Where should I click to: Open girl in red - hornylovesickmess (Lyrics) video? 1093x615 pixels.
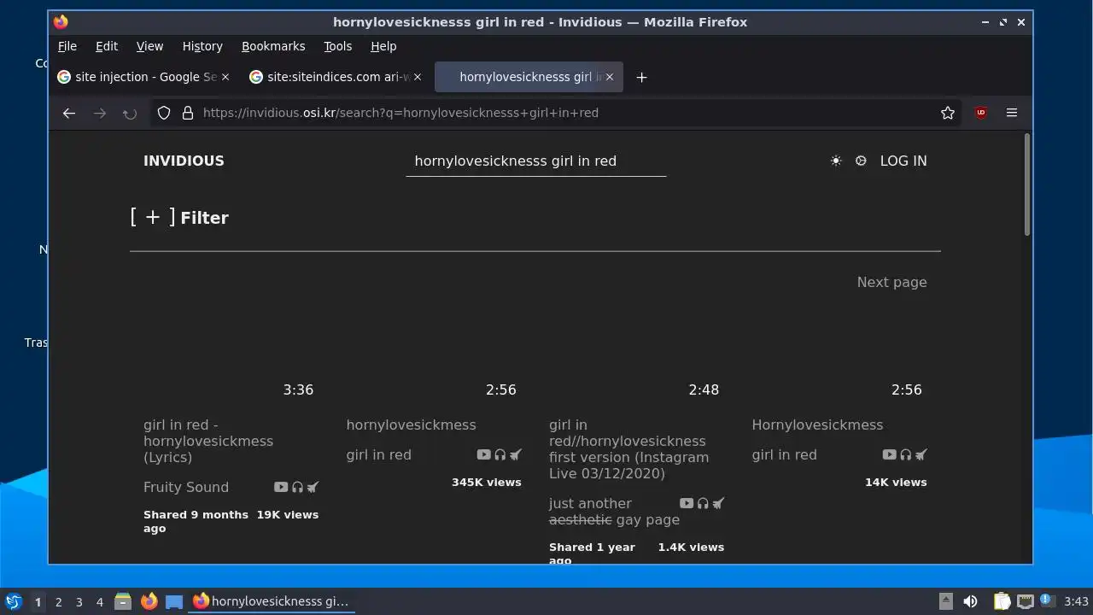(208, 441)
